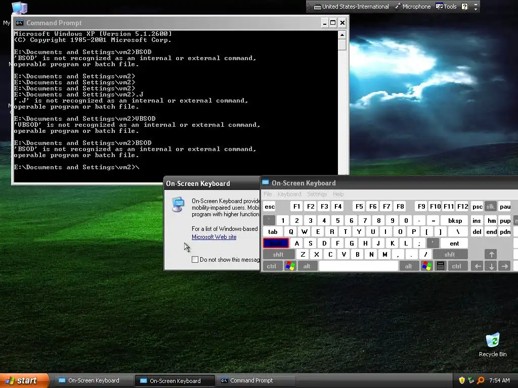
Task: Click the bksp key on keyboard
Action: (x=455, y=220)
